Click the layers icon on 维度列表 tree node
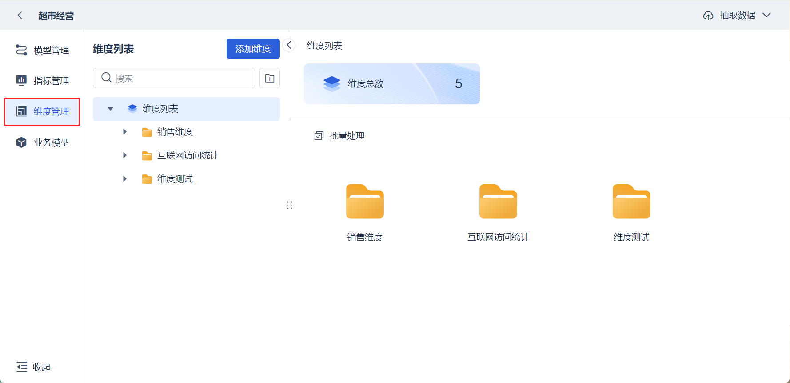This screenshot has height=383, width=790. [132, 109]
